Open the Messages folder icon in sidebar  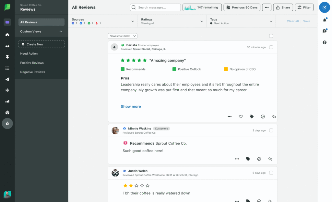pos(7,22)
